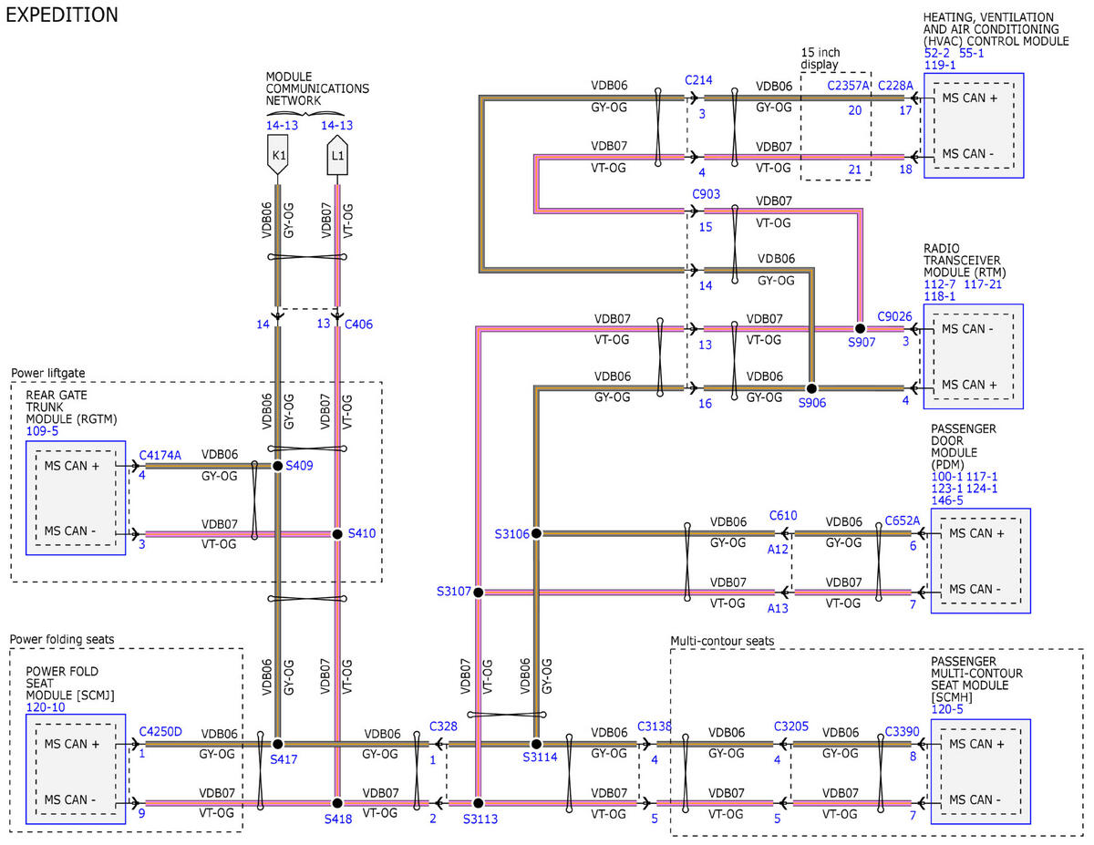Screen dimensions: 1094x845
Task: Open page reference 55-1
Action: point(971,53)
